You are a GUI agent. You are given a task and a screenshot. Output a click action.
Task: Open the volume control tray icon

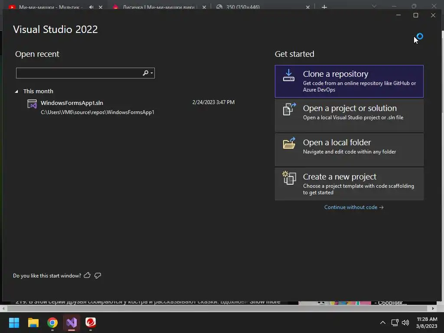(x=405, y=323)
